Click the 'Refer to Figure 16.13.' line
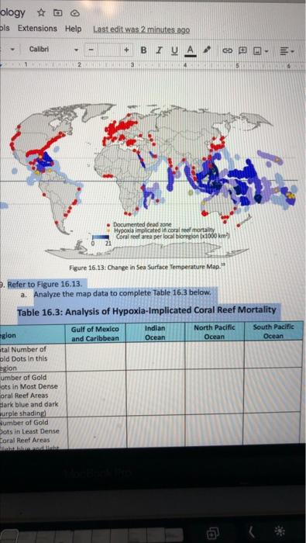The height and width of the screenshot is (543, 306). 45,285
